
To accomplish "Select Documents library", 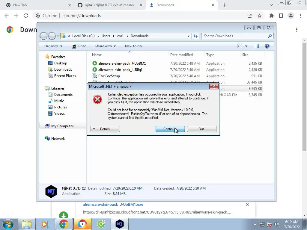I will 63,94.
